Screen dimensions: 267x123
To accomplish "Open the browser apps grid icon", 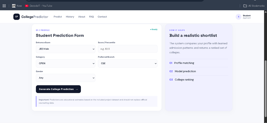I will click(x=4, y=6).
